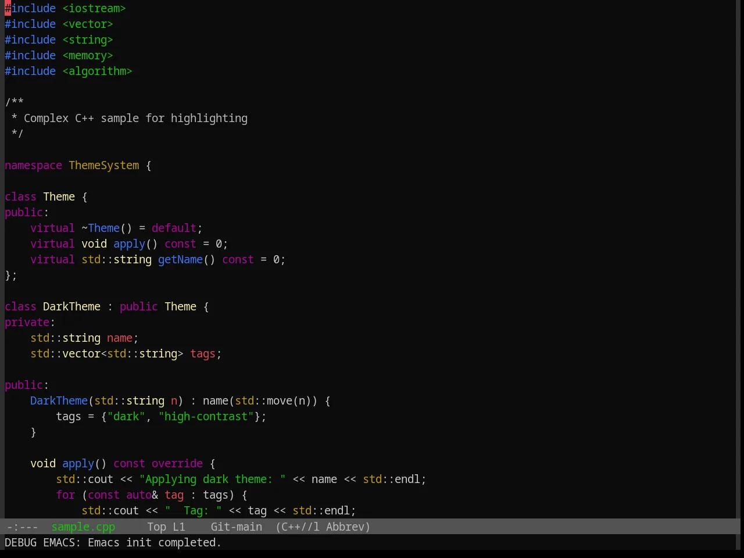Place cursor on <memory> include
The width and height of the screenshot is (744, 558).
88,55
